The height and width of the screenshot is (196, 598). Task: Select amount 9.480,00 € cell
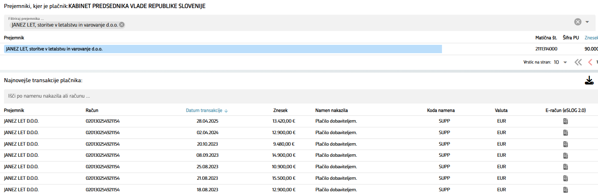(283, 144)
